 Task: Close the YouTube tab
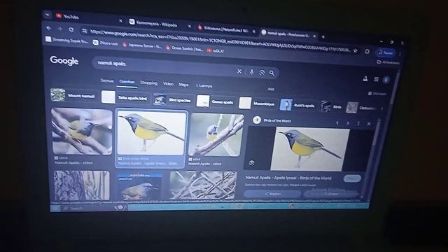120,21
